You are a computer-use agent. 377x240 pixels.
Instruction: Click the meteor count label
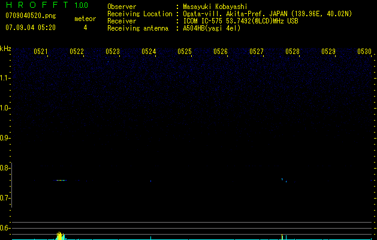click(x=85, y=19)
